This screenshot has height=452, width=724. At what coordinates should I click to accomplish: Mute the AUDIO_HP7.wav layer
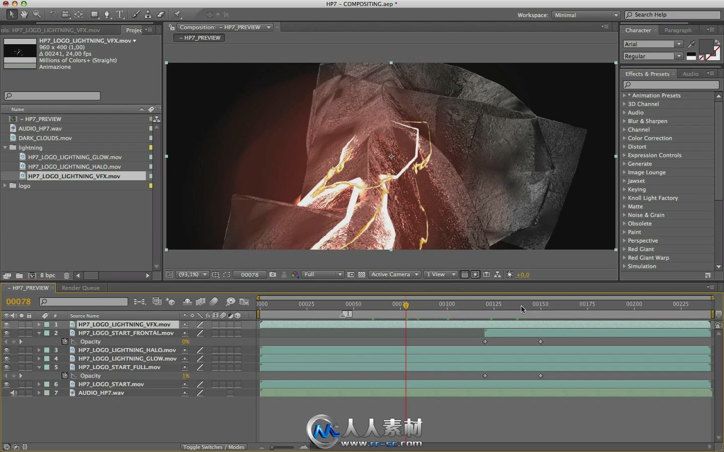tap(14, 393)
